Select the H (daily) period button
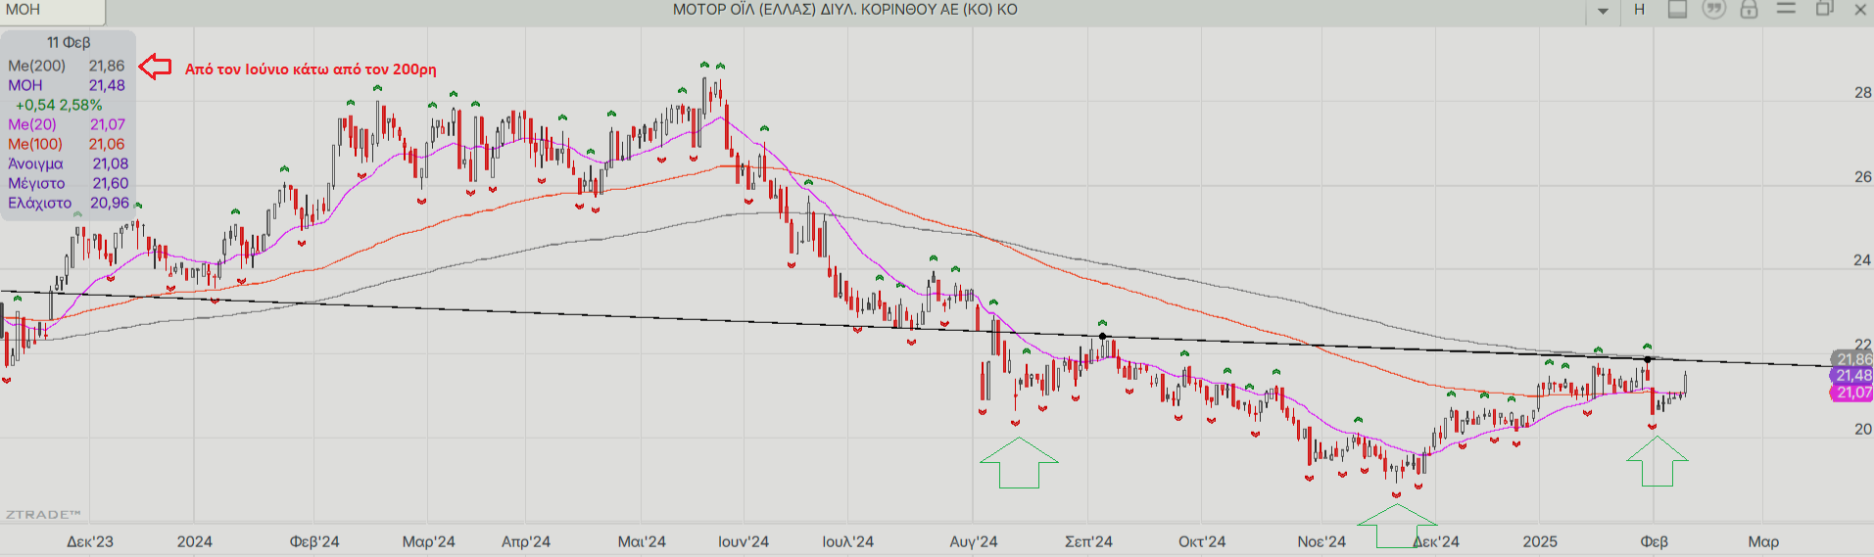Screen dimensions: 1874x557 1639,10
